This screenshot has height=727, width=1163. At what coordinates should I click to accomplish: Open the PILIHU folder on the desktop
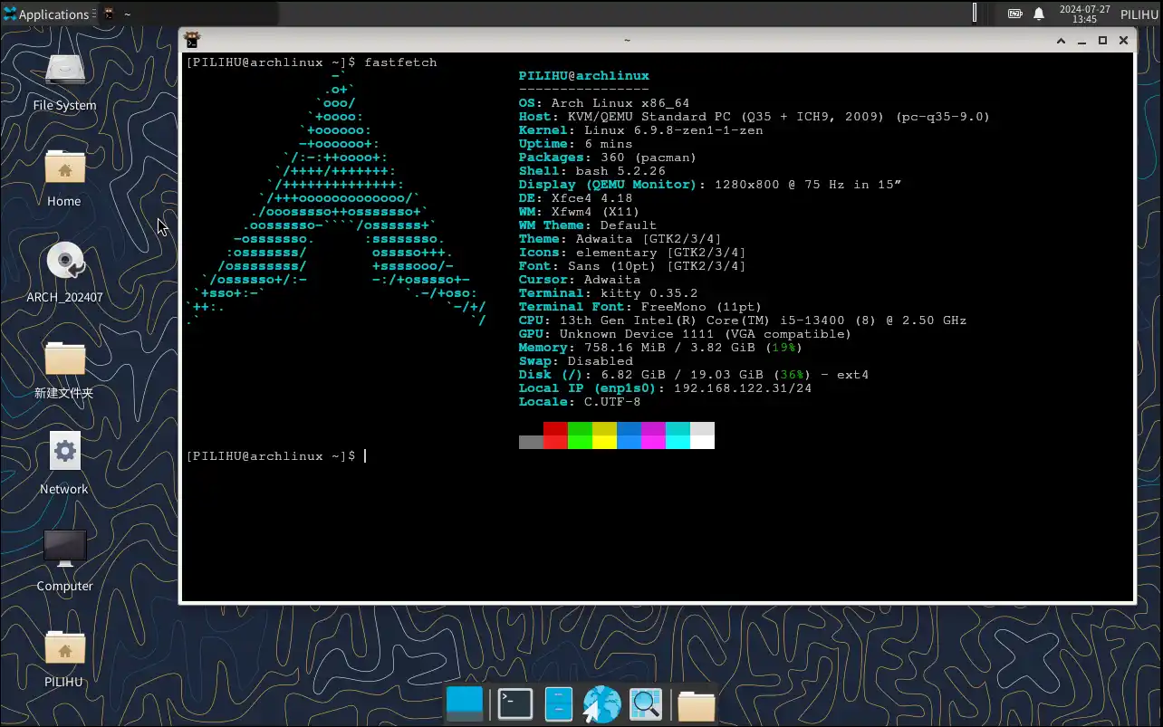click(x=64, y=647)
